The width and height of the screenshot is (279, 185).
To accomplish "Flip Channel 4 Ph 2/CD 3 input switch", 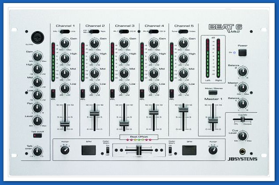I will pyautogui.click(x=154, y=32).
